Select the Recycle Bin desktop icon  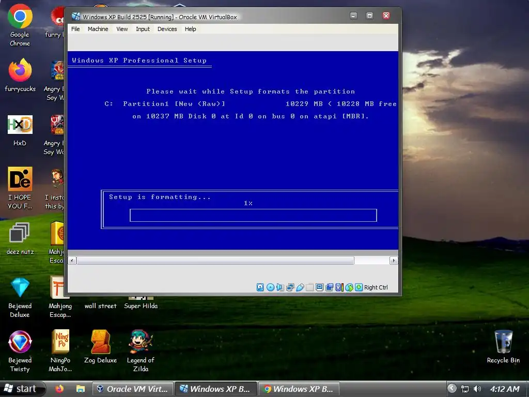503,347
